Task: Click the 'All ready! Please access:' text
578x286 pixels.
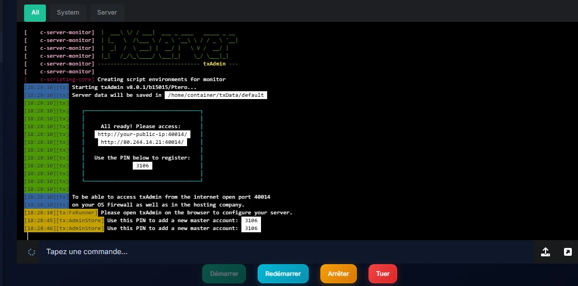Action: click(141, 126)
